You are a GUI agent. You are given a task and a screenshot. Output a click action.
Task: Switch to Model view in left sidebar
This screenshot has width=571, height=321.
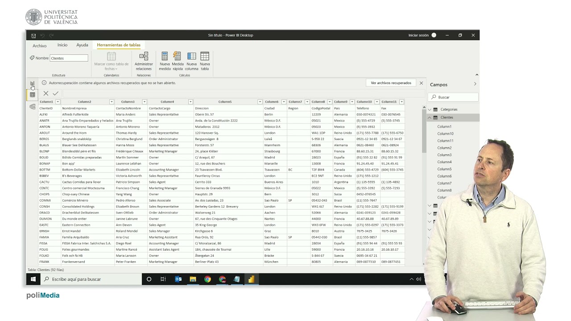pos(33,107)
